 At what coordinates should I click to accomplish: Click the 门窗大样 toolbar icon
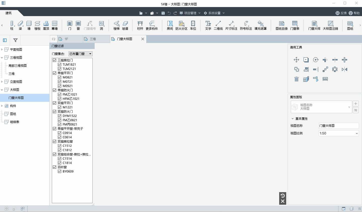point(314,25)
